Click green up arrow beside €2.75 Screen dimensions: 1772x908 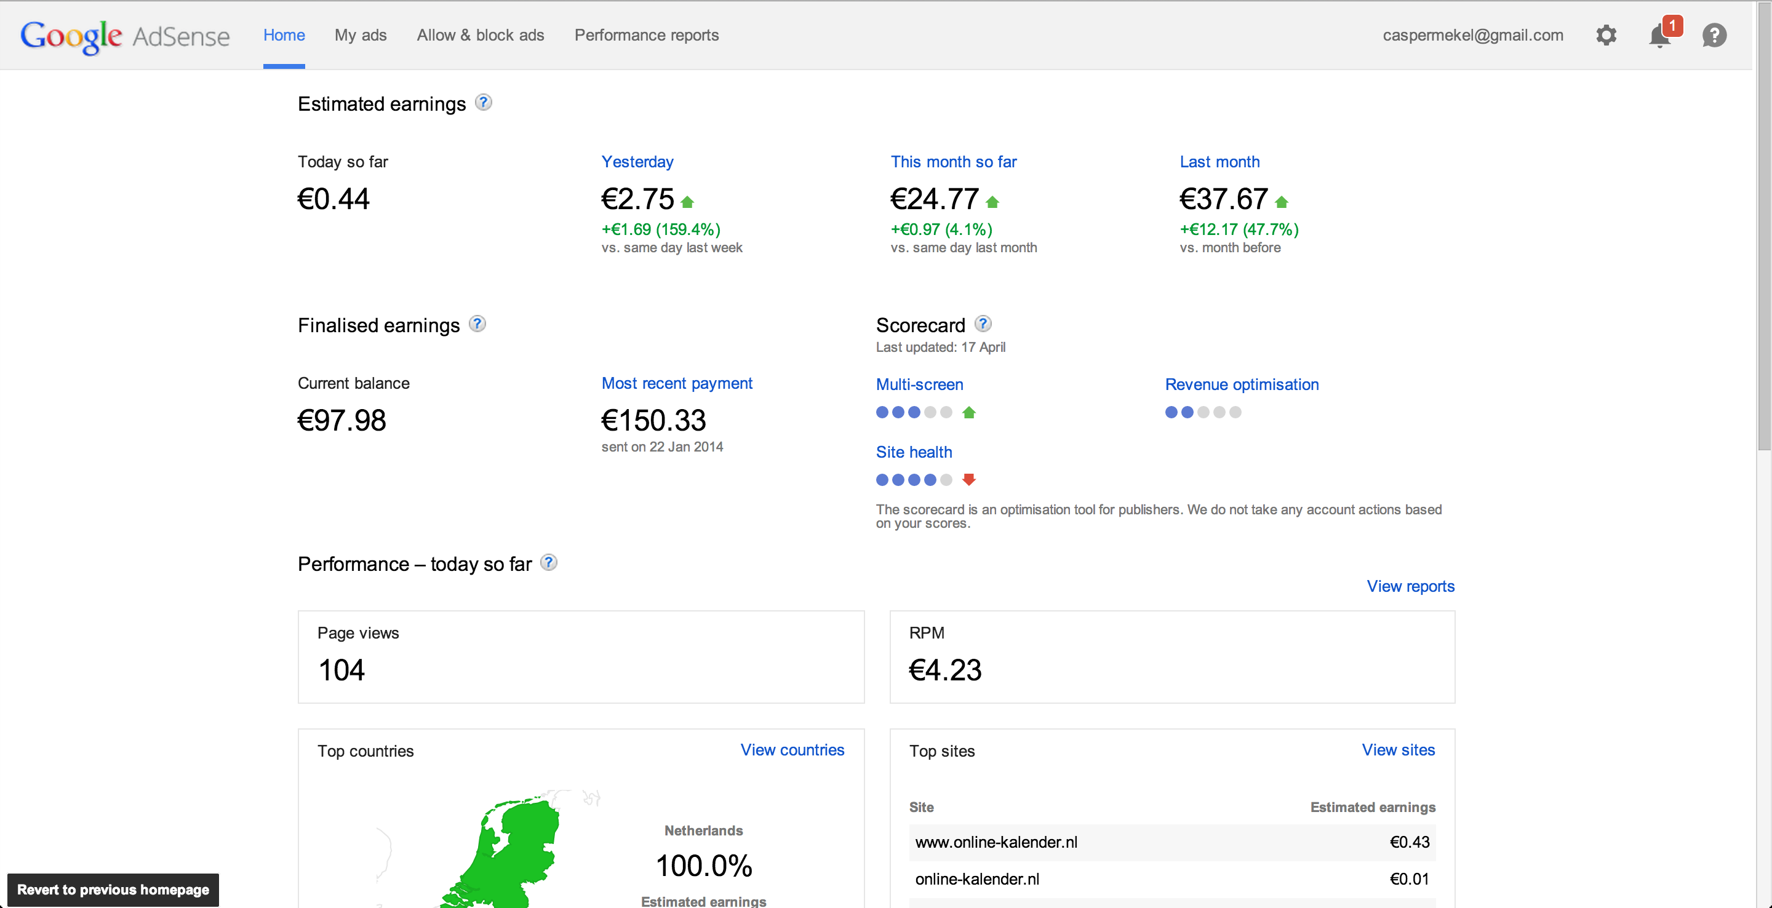click(x=687, y=202)
